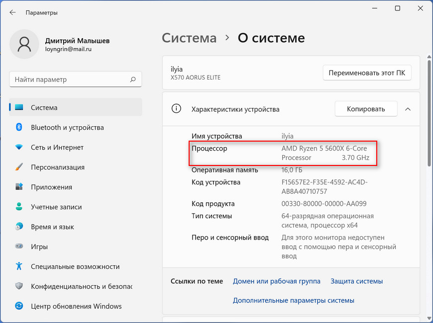433x323 pixels.
Task: Click the search magnifier icon
Action: coord(133,79)
